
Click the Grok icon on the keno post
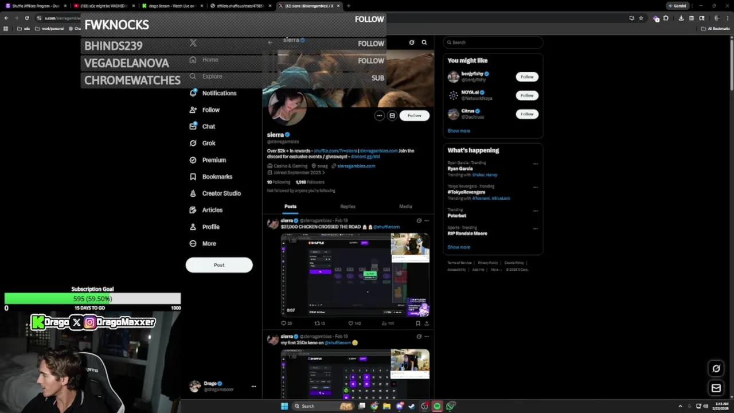[419, 337]
